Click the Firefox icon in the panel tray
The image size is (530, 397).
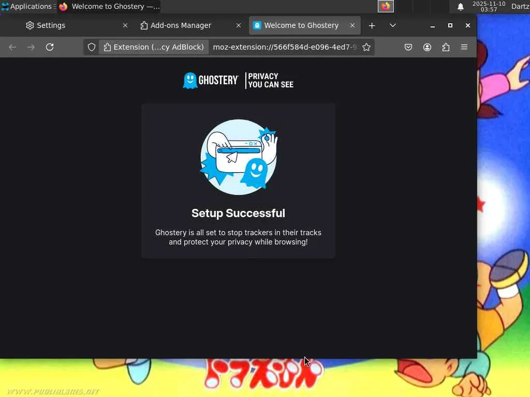386,6
